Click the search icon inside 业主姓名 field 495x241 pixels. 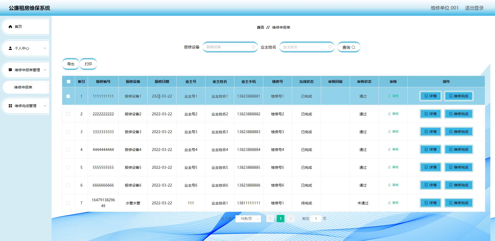(330, 47)
